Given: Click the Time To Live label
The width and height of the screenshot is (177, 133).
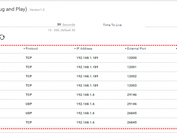Looking at the screenshot, I should point(112,25).
